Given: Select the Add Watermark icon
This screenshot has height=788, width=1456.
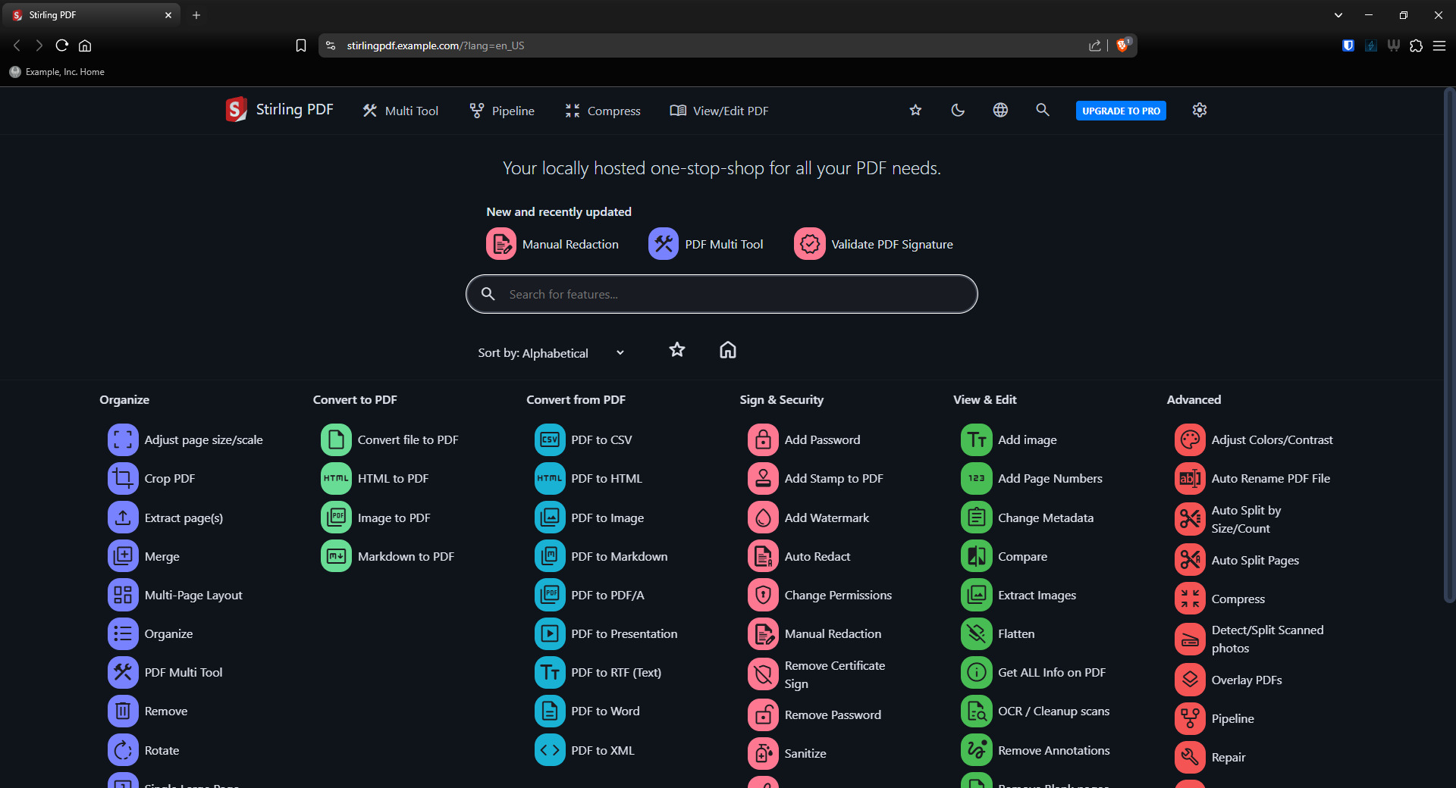Looking at the screenshot, I should (x=763, y=518).
